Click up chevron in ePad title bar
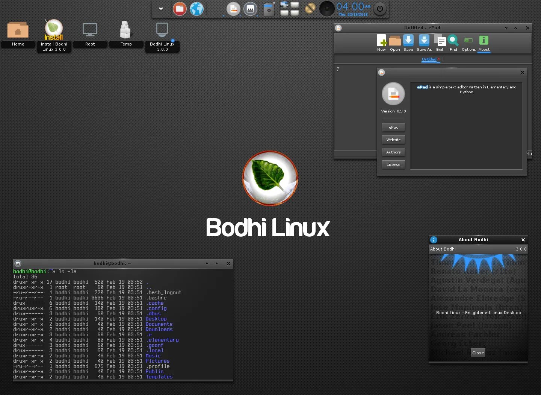 [x=515, y=28]
